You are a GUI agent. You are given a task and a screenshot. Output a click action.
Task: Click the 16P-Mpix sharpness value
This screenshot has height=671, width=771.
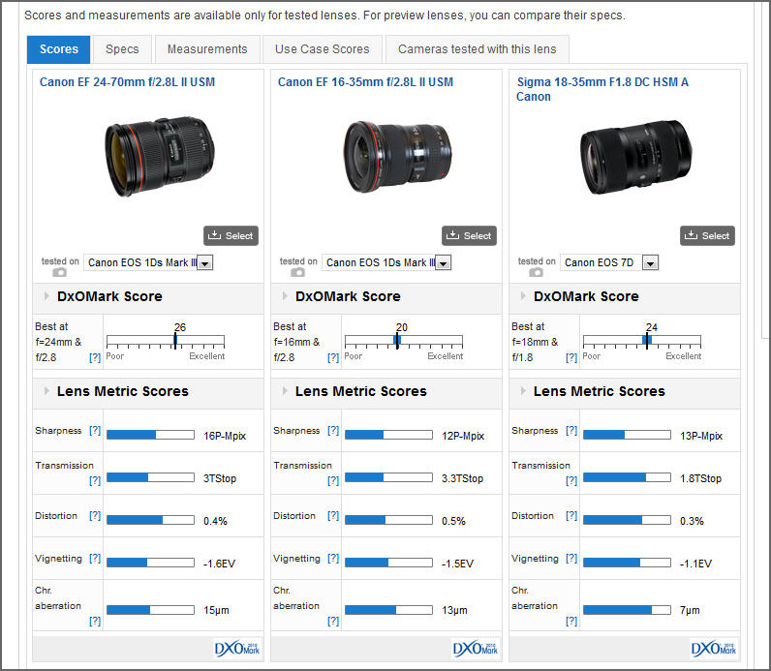(x=225, y=436)
